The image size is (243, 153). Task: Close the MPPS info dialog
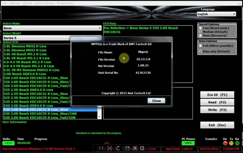[156, 100]
